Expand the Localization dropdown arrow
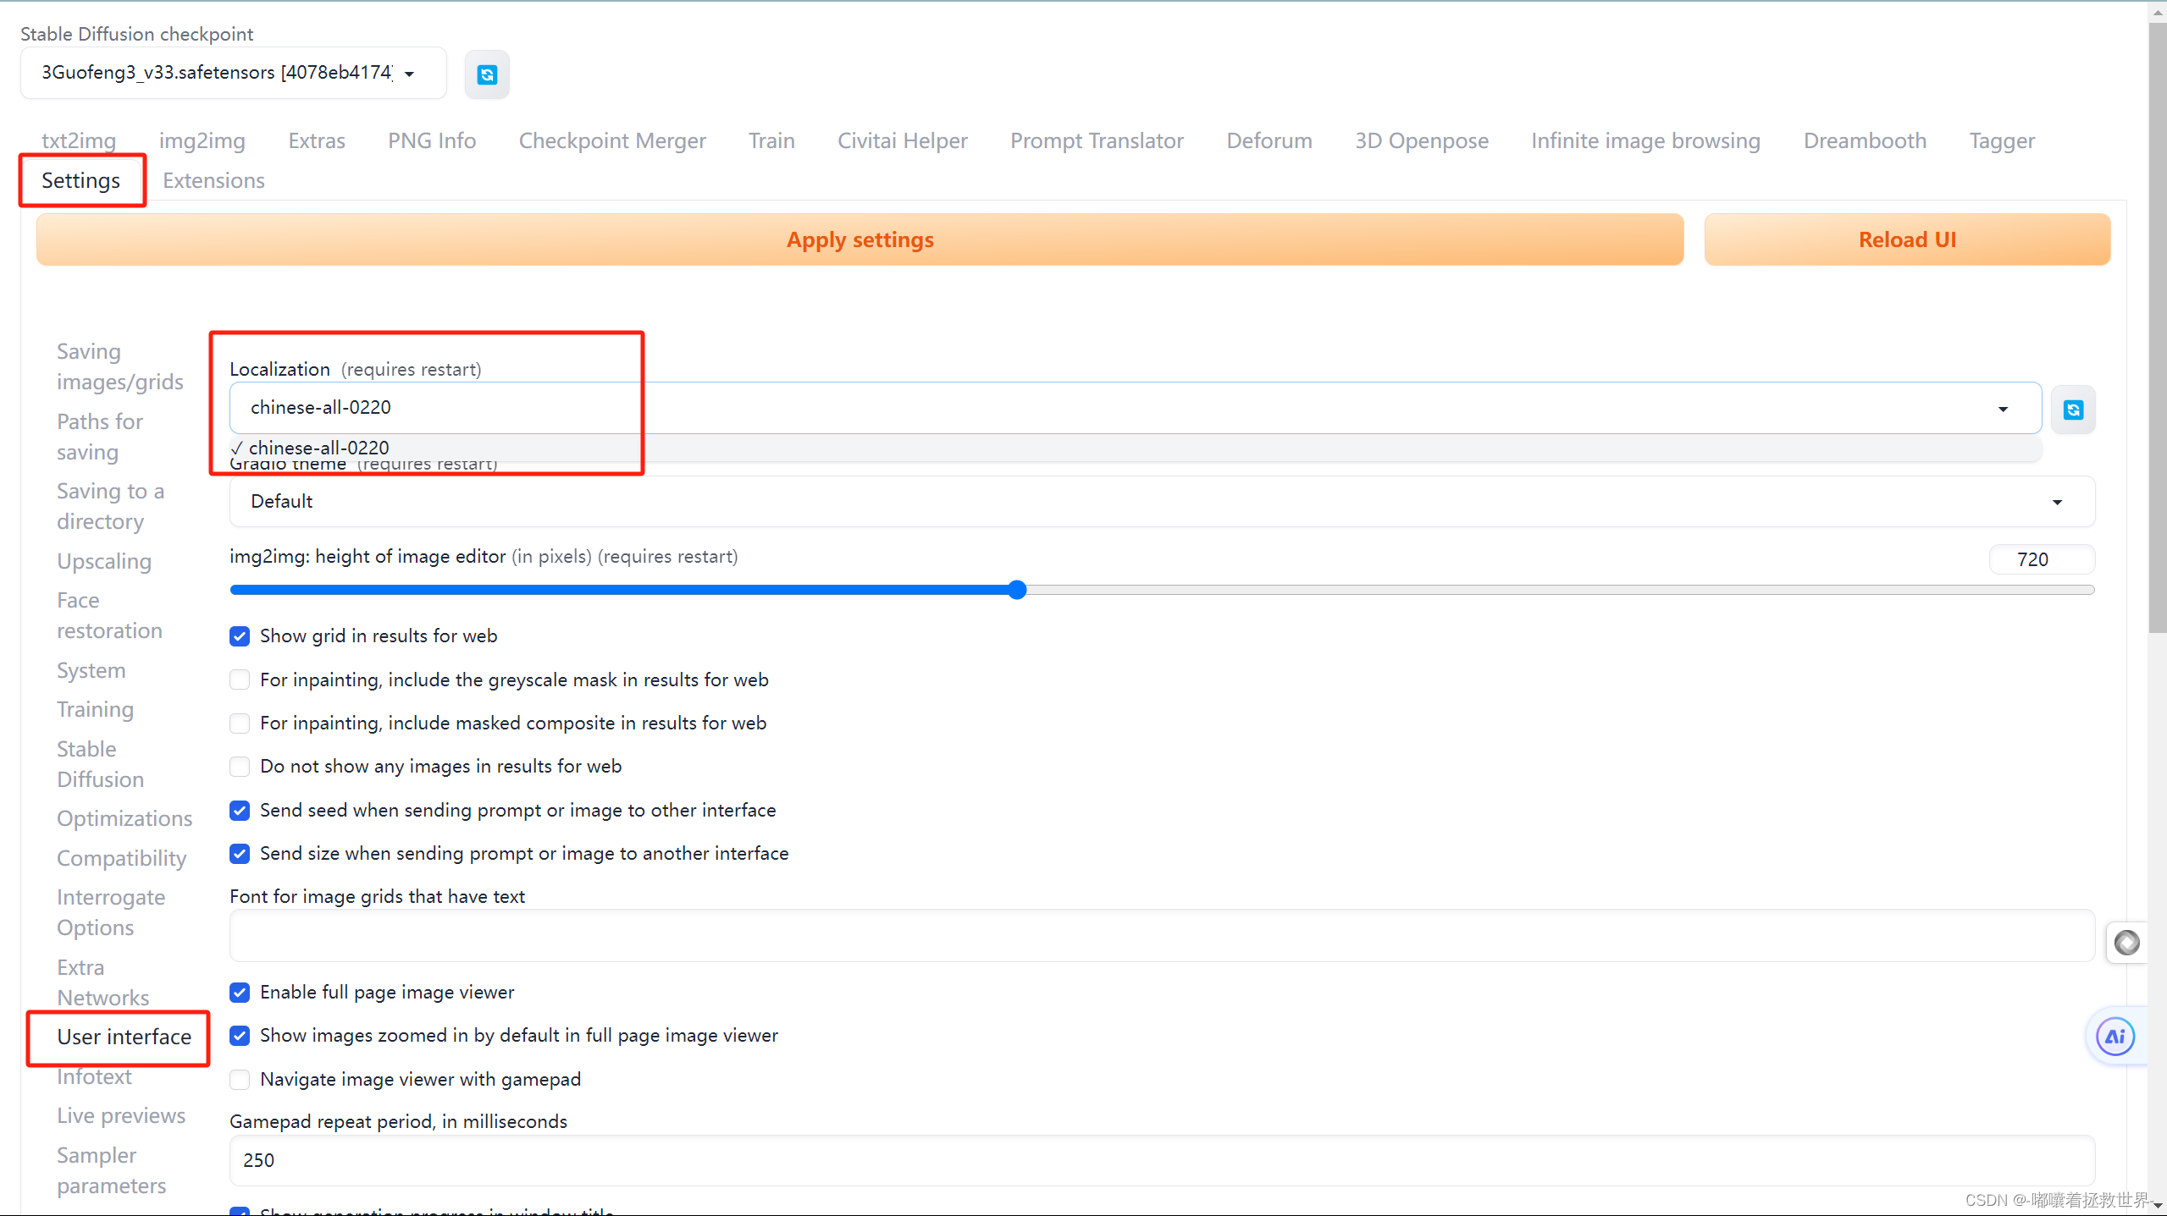The width and height of the screenshot is (2167, 1216). (x=2003, y=409)
